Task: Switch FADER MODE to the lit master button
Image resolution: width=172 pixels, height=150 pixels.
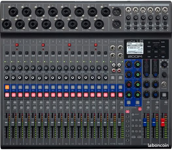Action: (x=128, y=112)
